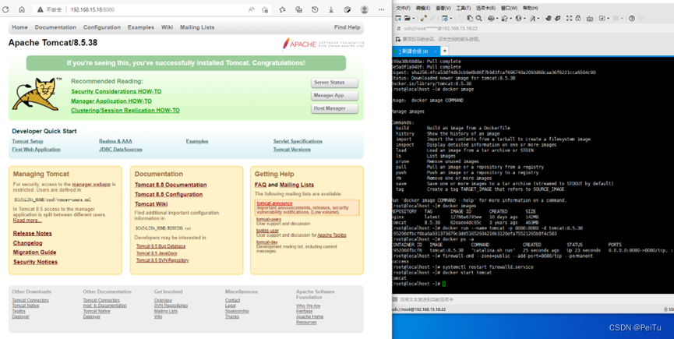Open Tomcat 8.5 Documentation link
Viewport: 674px width, 339px height.
(171, 185)
